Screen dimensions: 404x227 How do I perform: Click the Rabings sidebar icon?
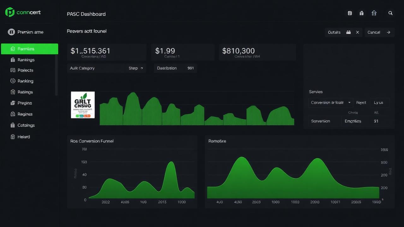[x=13, y=92]
